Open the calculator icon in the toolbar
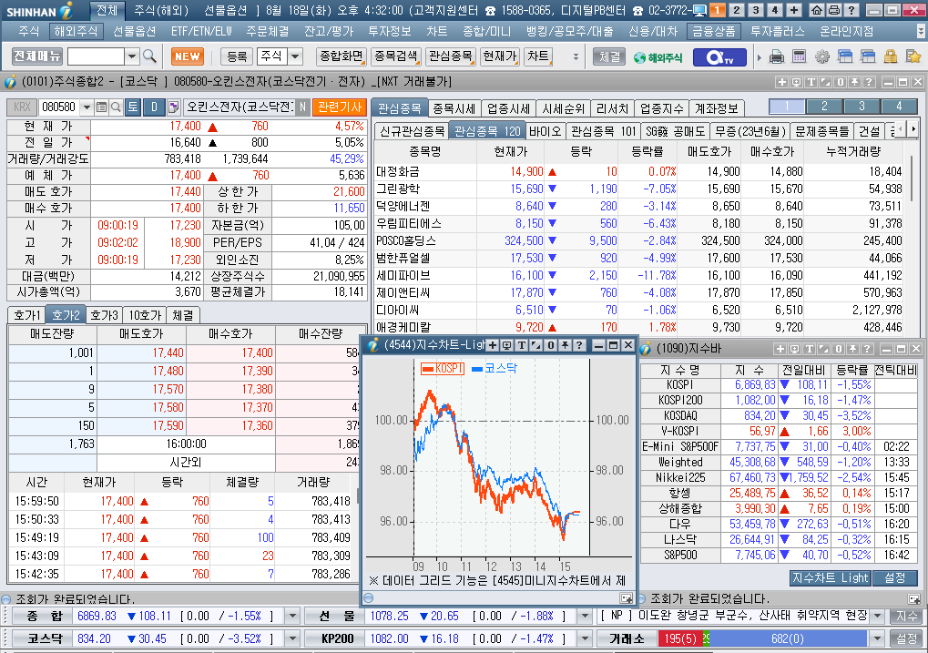 click(799, 56)
